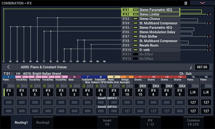Click the E indicator icon in title bar
Image resolution: width=215 pixels, height=129 pixels.
(186, 3)
